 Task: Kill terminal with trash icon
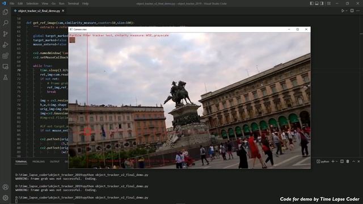[x=348, y=161]
